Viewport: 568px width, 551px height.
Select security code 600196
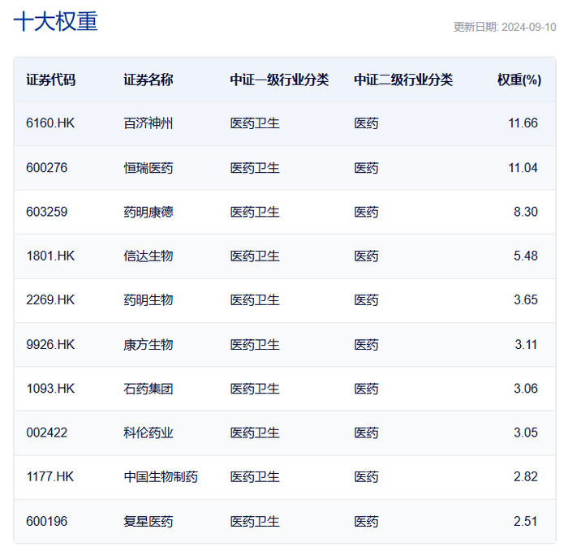tap(47, 521)
